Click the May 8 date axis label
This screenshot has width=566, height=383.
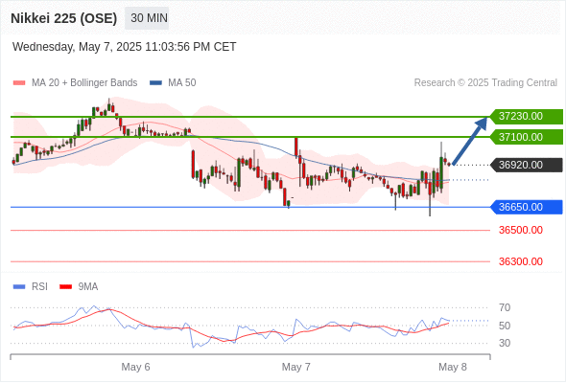click(453, 367)
